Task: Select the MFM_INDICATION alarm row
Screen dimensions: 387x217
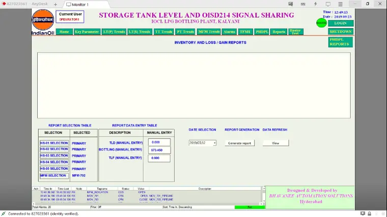Action: (147, 192)
